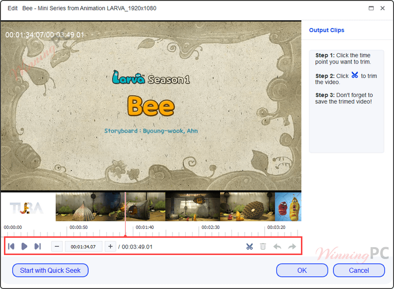394x289 pixels.
Task: Click the scissors icon in the Step 2 instructions
Action: pyautogui.click(x=355, y=75)
